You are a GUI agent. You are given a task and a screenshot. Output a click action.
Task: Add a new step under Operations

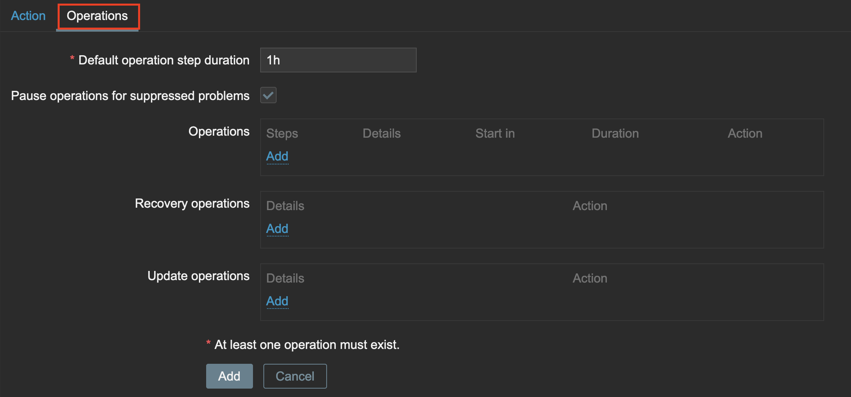click(277, 156)
